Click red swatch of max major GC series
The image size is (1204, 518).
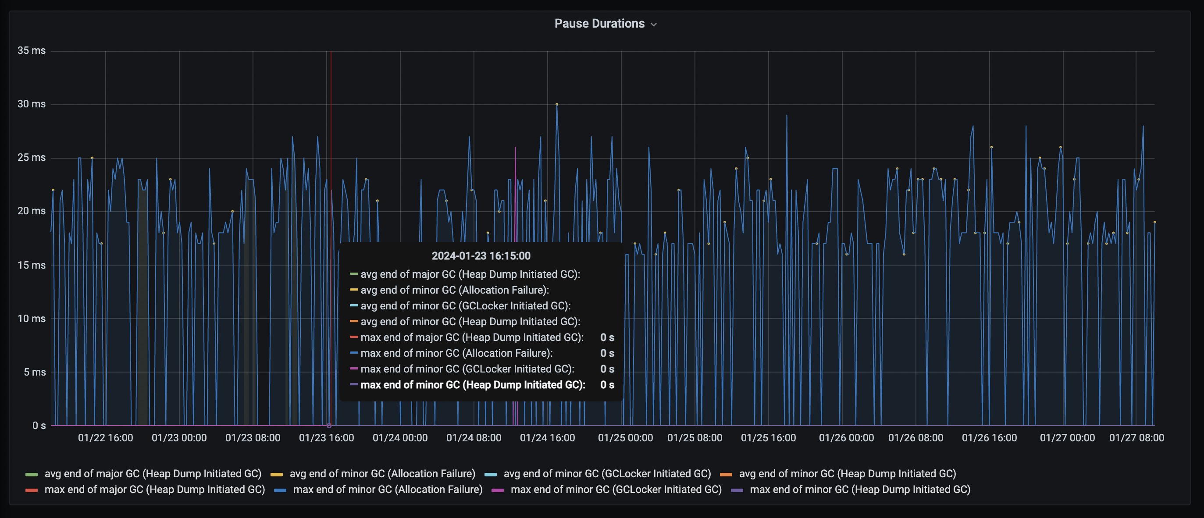[x=31, y=490]
